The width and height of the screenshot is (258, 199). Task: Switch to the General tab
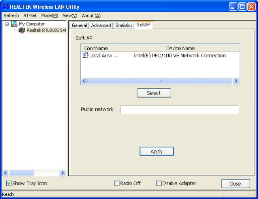(79, 25)
